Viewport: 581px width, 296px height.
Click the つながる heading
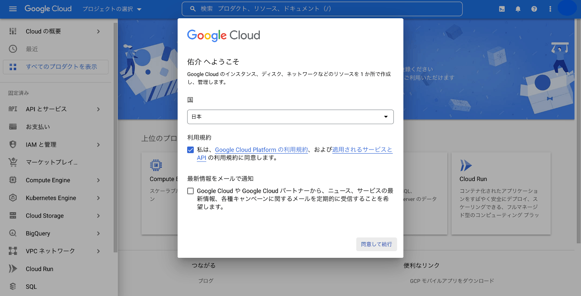[x=203, y=265]
